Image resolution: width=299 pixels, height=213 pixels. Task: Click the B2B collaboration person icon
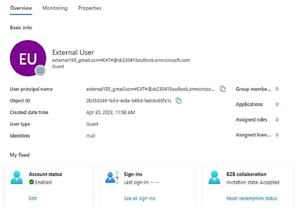(x=215, y=178)
